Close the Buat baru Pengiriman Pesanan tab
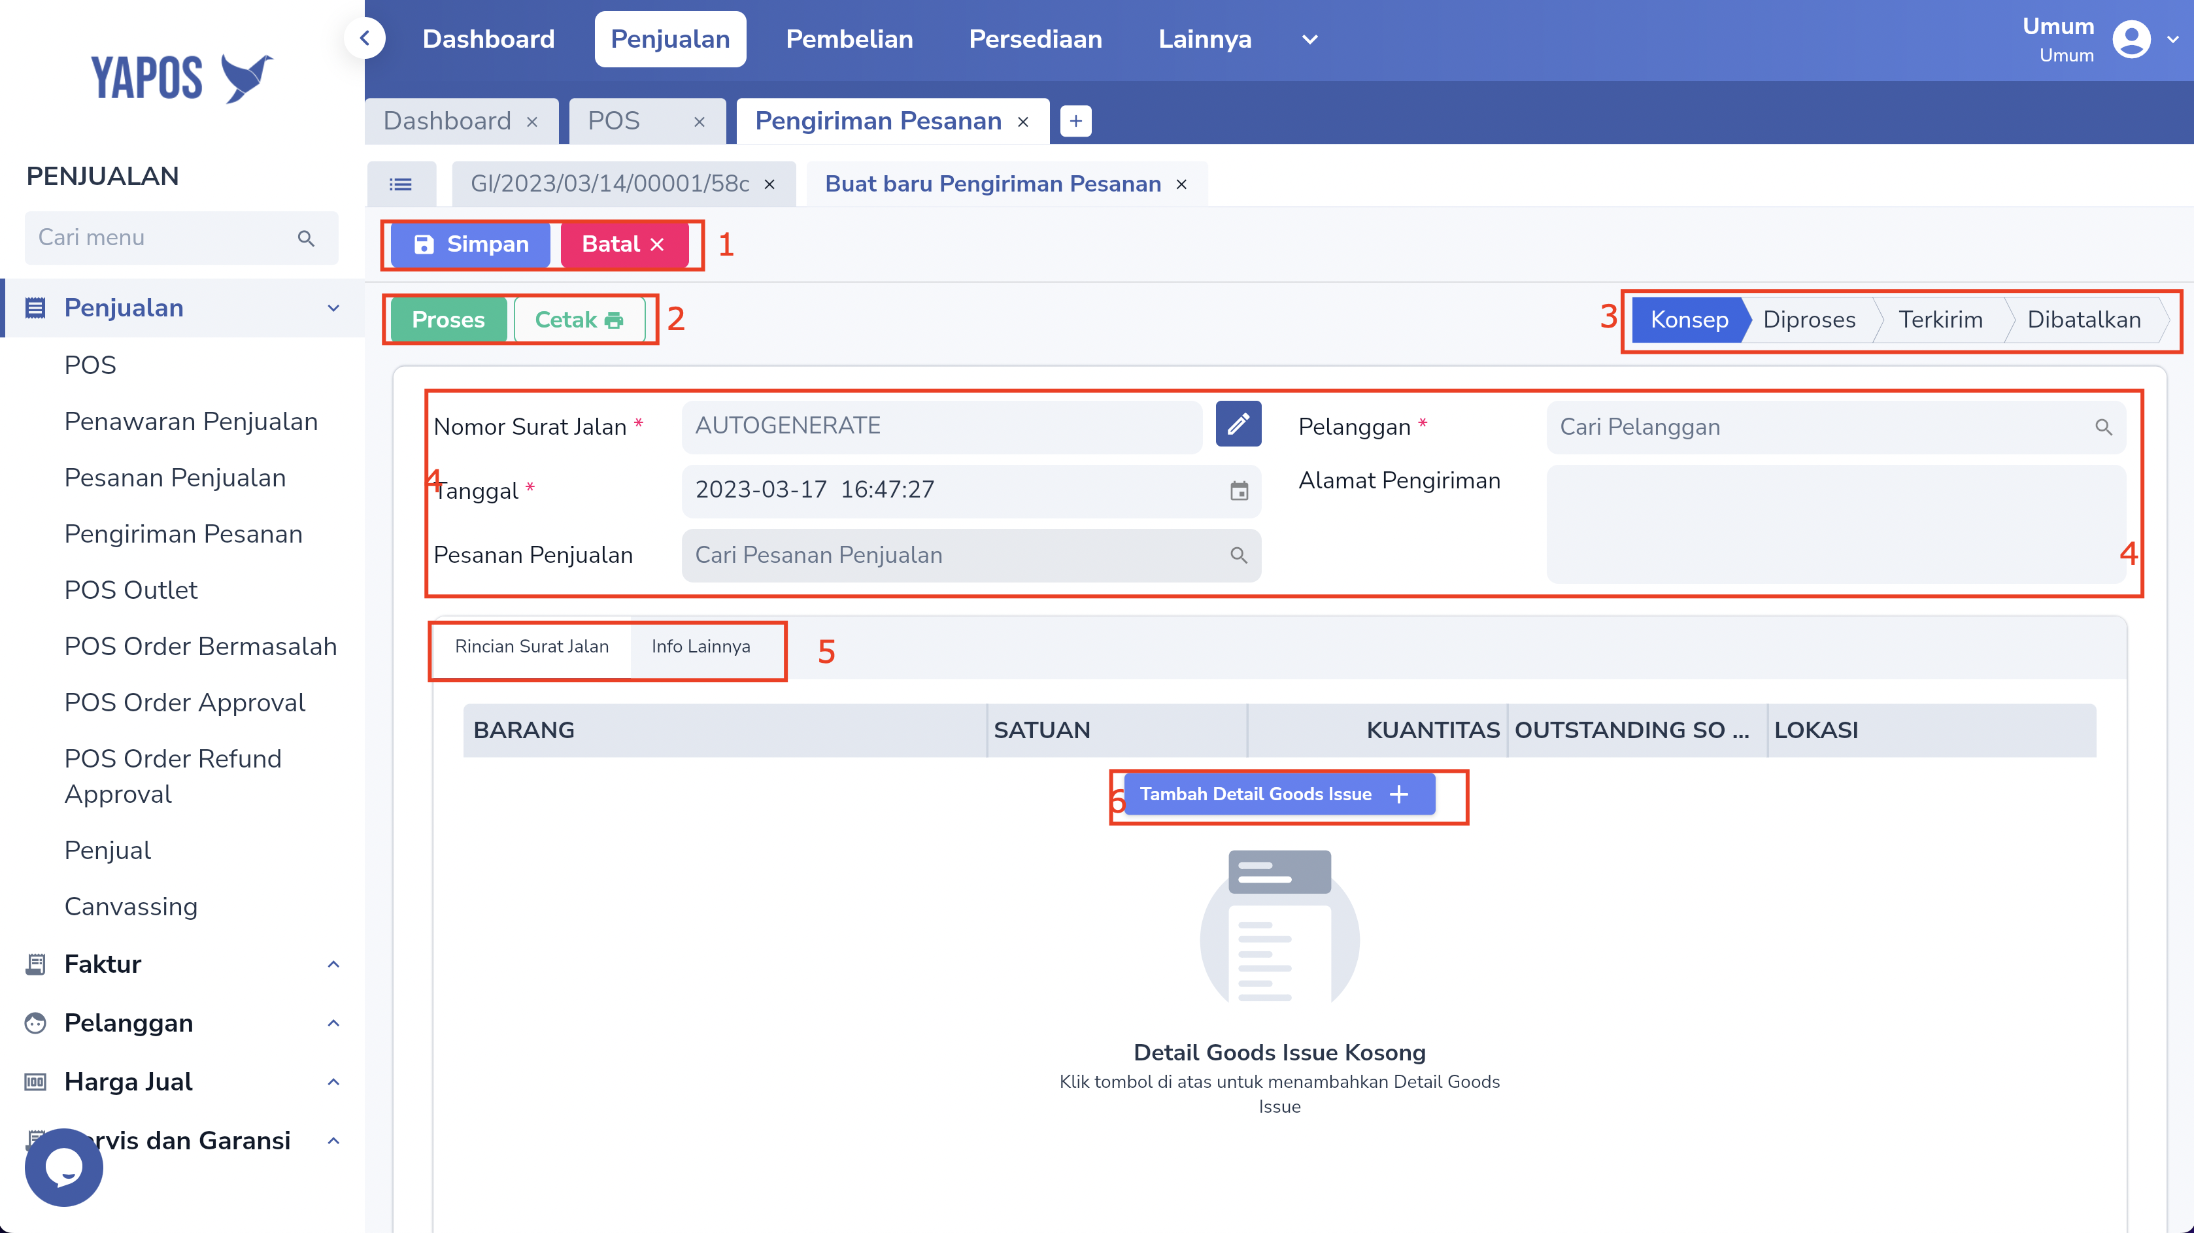The width and height of the screenshot is (2194, 1233). coord(1181,184)
